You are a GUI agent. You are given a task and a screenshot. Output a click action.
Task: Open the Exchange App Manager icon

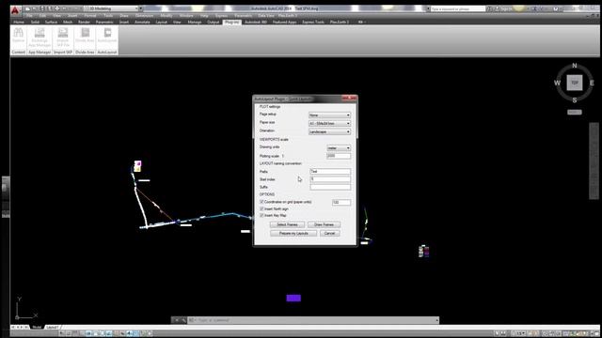coord(40,37)
